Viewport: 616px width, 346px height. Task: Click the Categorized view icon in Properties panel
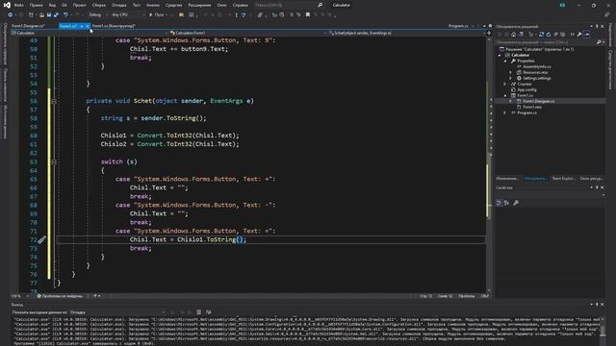pos(499,203)
